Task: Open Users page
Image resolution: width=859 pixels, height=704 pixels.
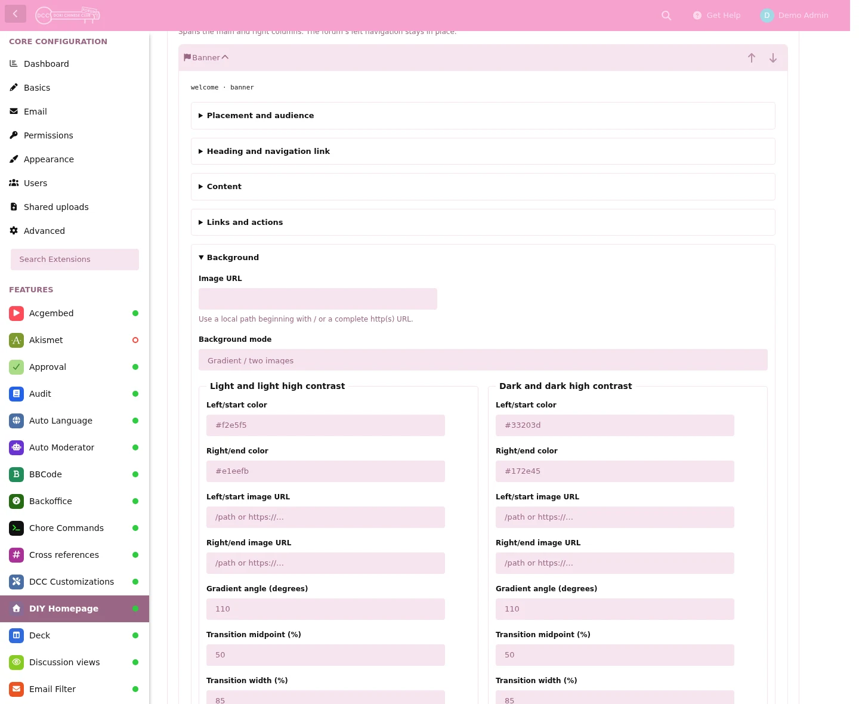Action: point(75,183)
